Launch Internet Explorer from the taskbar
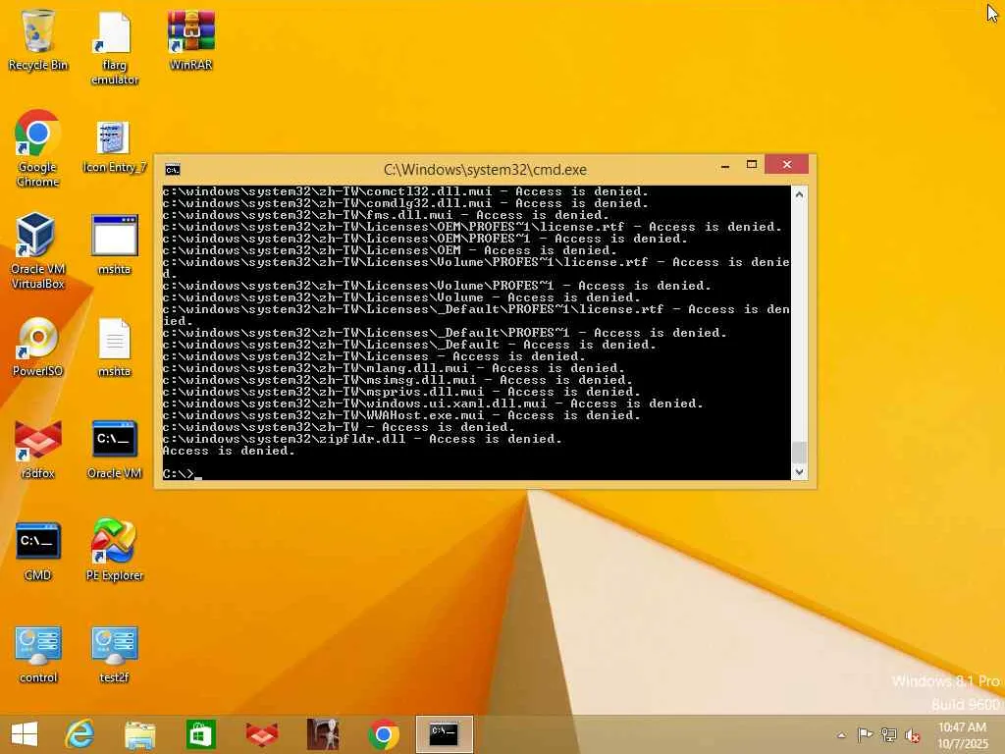The width and height of the screenshot is (1005, 754). point(79,734)
